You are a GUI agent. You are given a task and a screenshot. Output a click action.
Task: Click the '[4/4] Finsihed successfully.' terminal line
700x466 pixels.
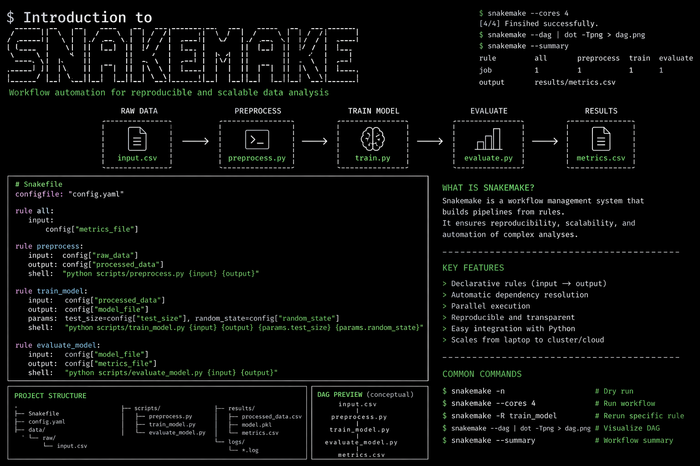point(539,24)
